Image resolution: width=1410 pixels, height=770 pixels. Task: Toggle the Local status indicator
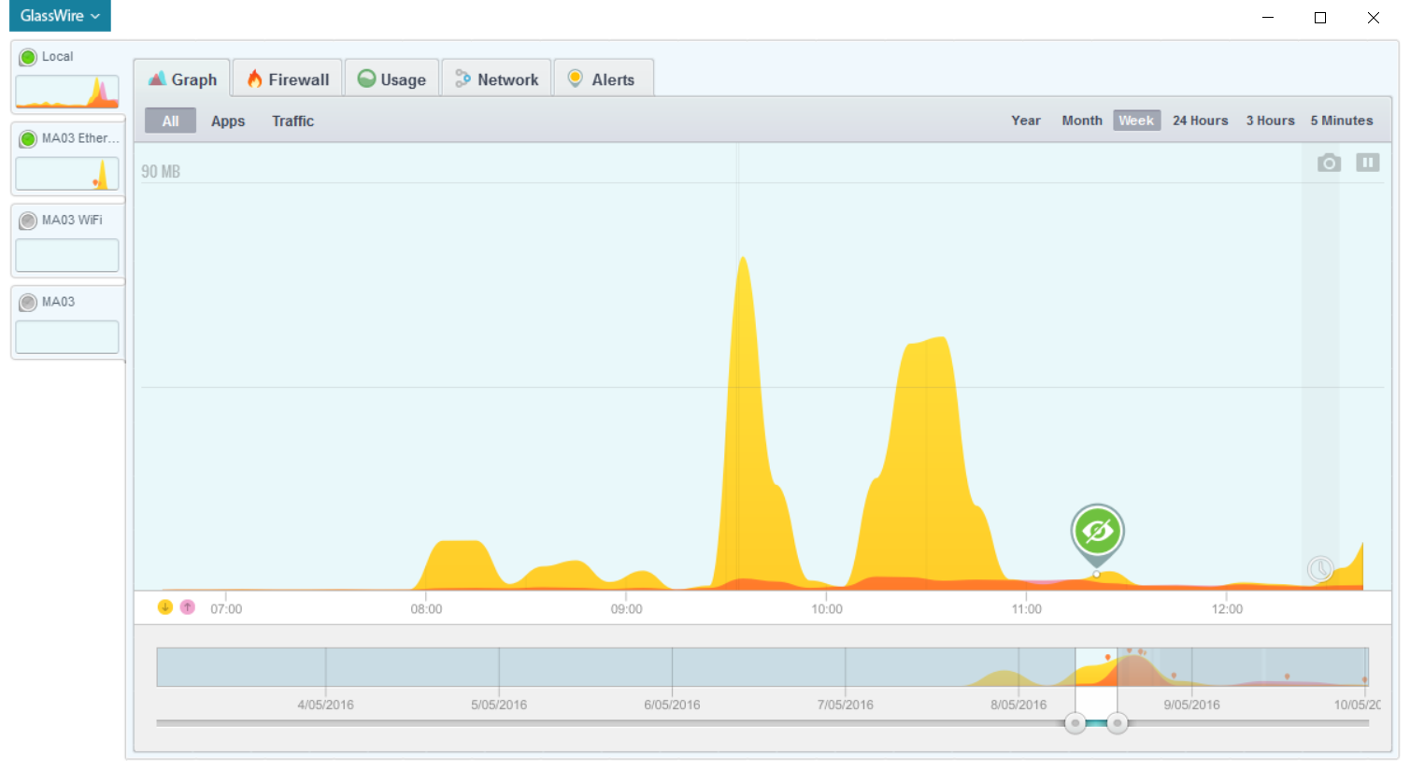coord(28,57)
